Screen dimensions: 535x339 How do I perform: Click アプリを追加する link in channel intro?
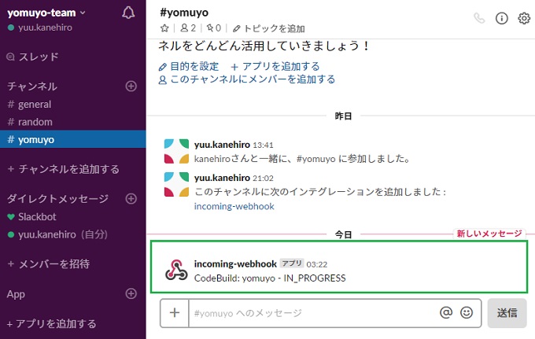point(275,66)
